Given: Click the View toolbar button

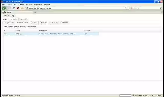Looking at the screenshot, I should [x=5, y=27].
